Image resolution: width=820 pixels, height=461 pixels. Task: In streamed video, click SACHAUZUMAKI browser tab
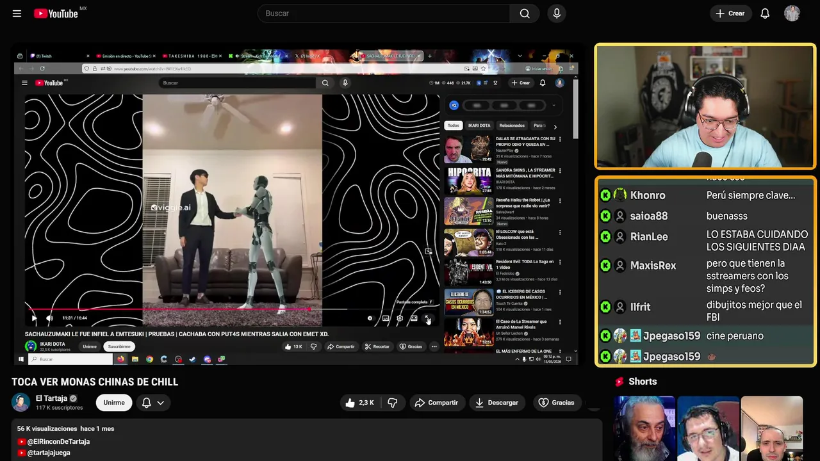(390, 56)
